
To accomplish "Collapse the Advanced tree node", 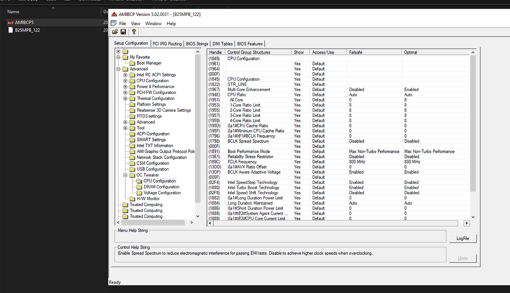I will click(119, 69).
